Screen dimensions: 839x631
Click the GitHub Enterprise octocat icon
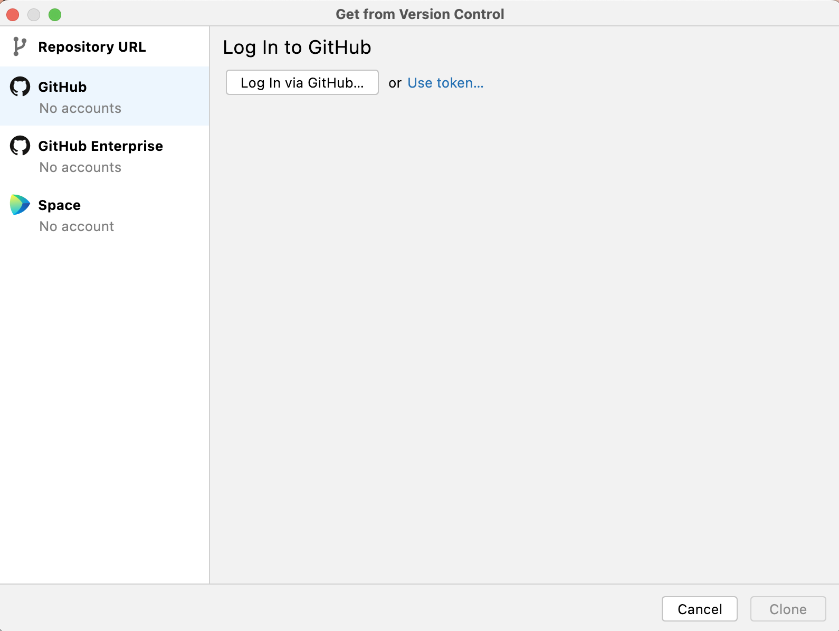(20, 146)
